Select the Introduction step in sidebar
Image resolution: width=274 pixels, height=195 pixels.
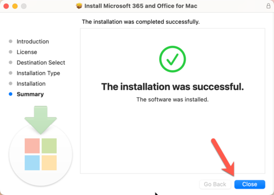[x=33, y=41]
